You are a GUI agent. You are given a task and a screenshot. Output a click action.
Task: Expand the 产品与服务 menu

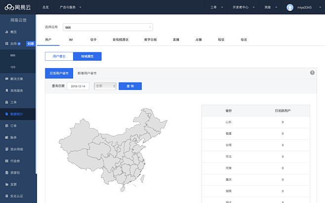click(70, 7)
